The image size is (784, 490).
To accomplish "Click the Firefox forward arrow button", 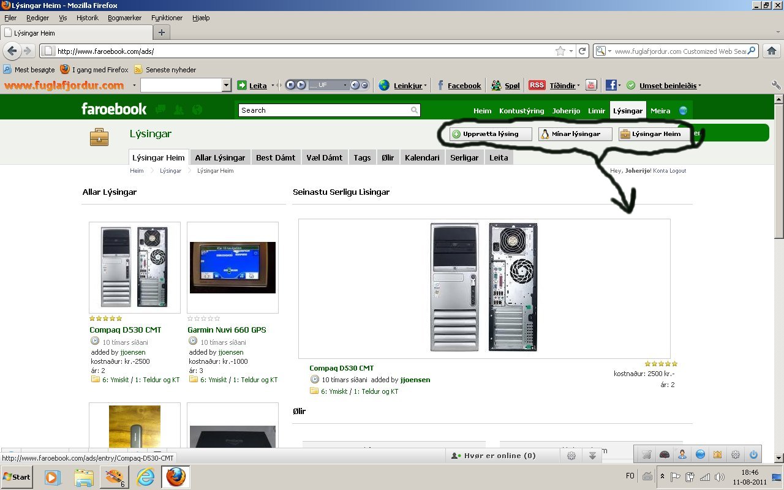I will click(28, 51).
